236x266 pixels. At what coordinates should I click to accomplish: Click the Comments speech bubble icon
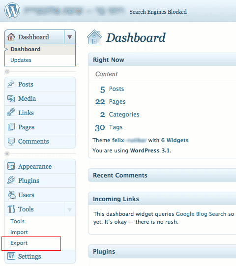coord(11,141)
